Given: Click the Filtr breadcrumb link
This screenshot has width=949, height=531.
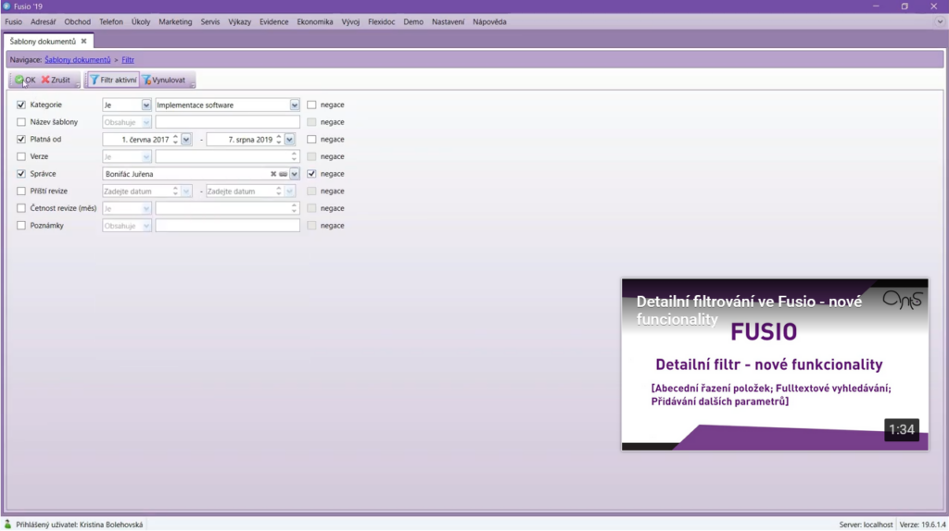Looking at the screenshot, I should pos(128,60).
